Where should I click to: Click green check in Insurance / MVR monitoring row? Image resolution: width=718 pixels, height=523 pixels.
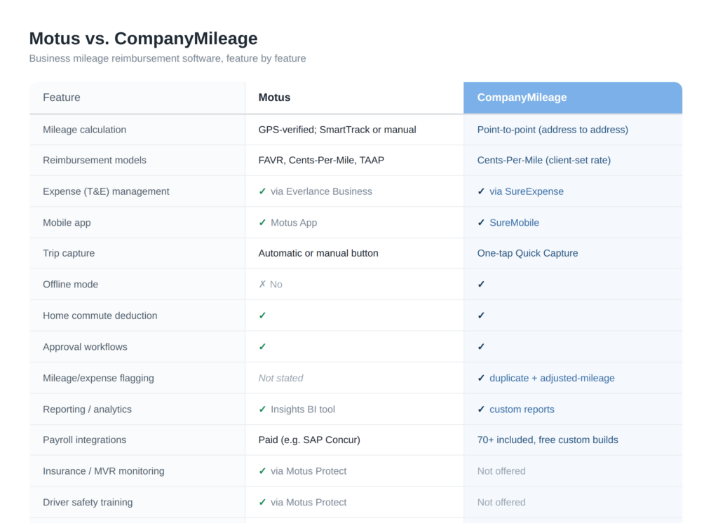(262, 471)
